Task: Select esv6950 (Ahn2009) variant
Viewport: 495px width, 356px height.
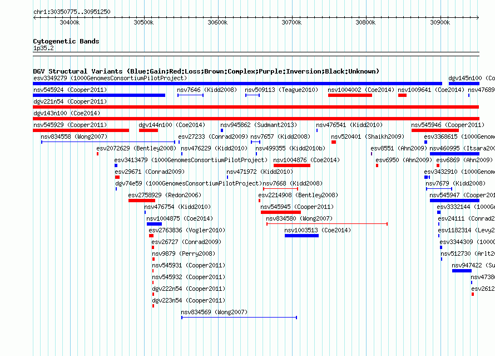Action: click(404, 160)
